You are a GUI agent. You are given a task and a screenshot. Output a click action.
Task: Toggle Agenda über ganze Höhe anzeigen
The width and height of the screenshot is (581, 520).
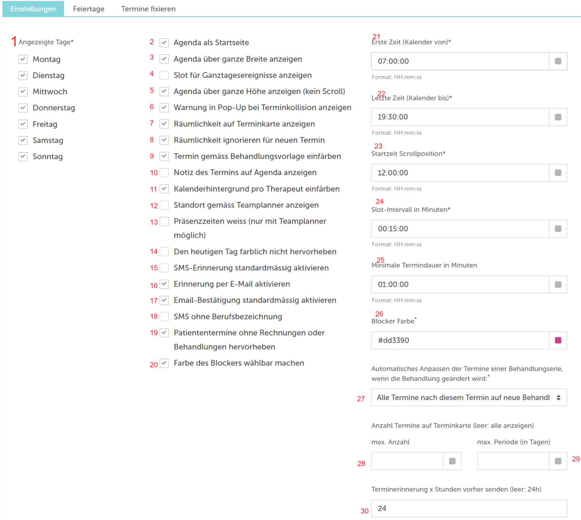pyautogui.click(x=164, y=91)
